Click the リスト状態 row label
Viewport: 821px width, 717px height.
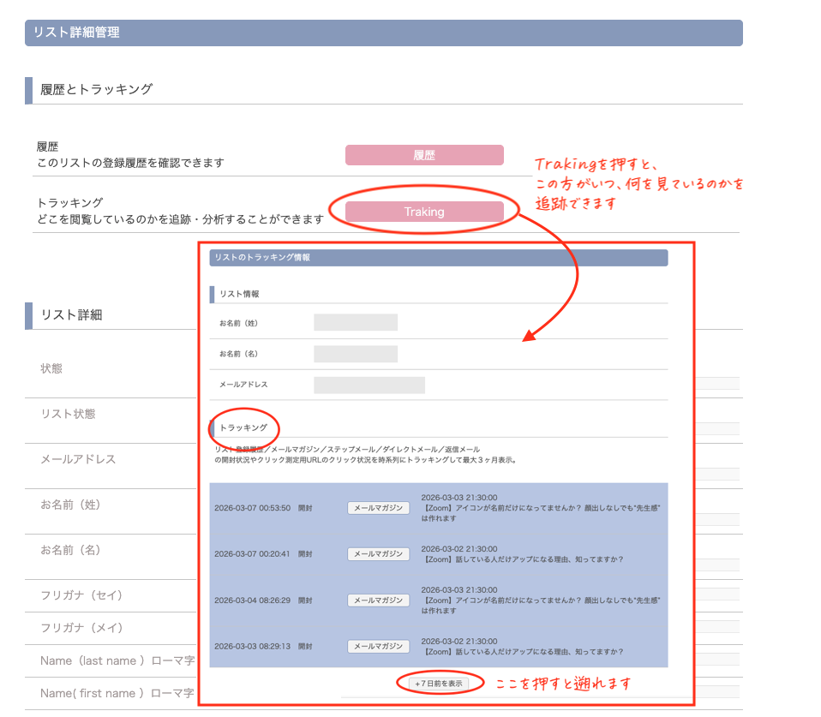[x=68, y=414]
